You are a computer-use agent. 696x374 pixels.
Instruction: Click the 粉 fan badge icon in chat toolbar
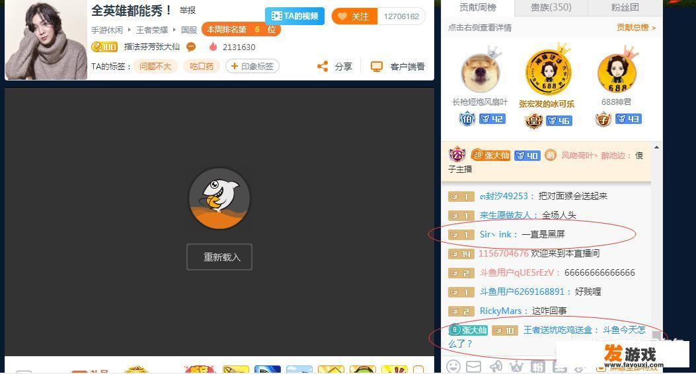click(537, 367)
